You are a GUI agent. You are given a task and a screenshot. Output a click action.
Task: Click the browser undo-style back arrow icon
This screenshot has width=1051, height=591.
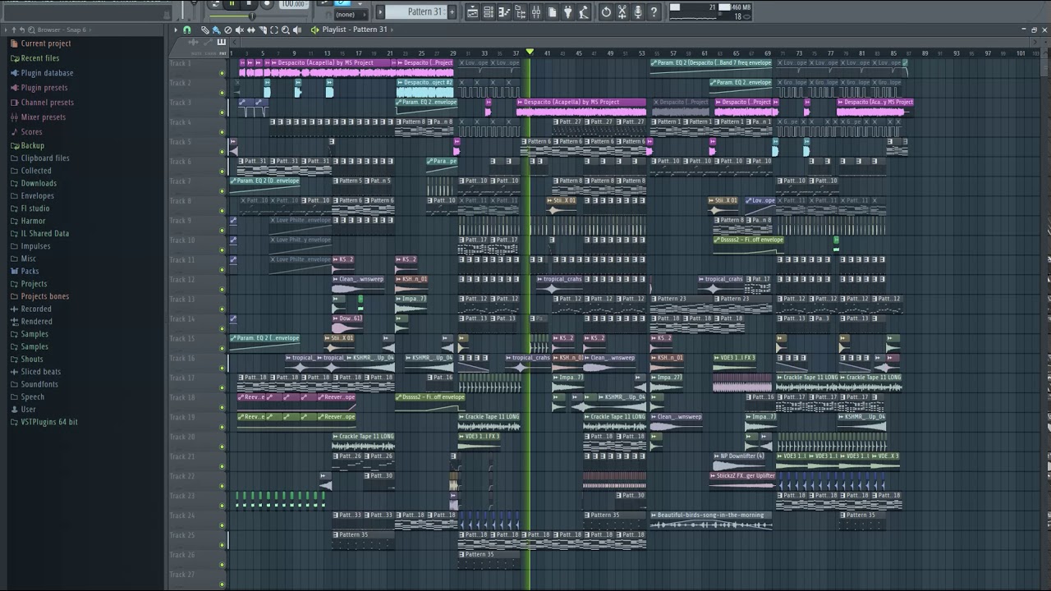click(22, 30)
